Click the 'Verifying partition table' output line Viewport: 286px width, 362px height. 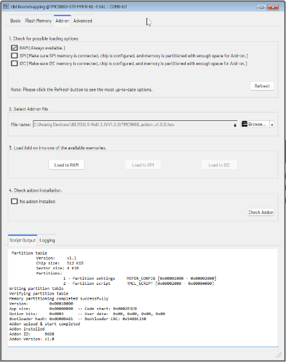click(39, 293)
